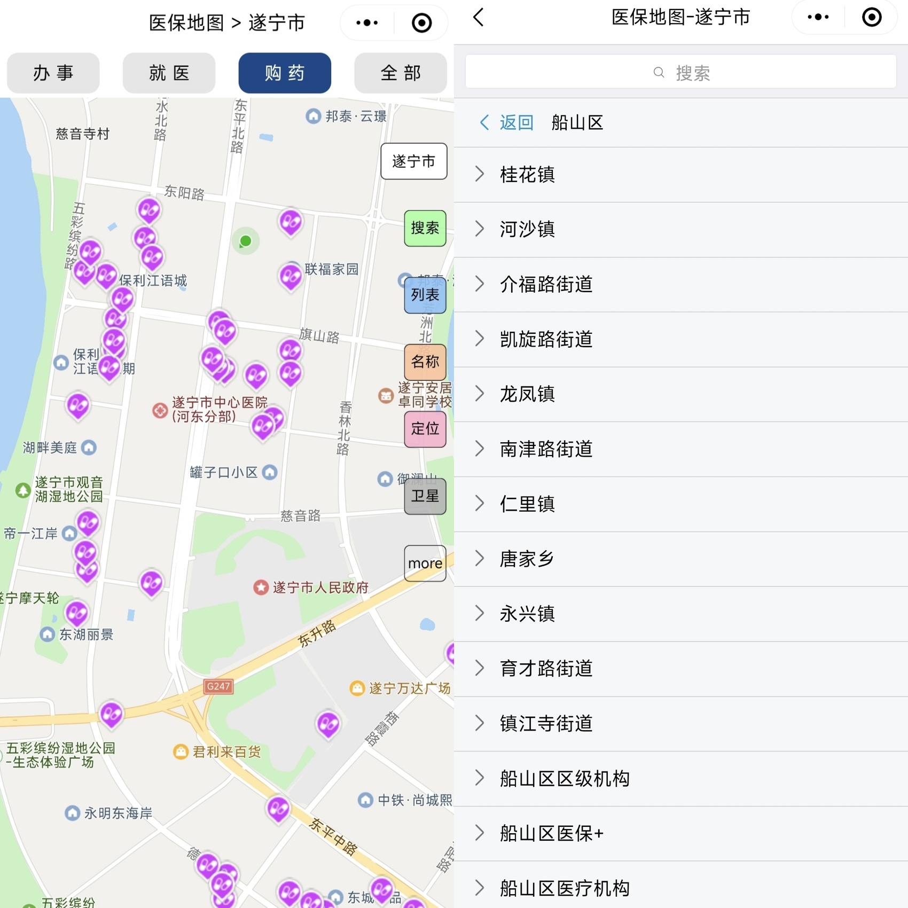Image resolution: width=908 pixels, height=908 pixels.
Task: Click the 遂宁市中心医院 hospital map marker
Action: (160, 410)
